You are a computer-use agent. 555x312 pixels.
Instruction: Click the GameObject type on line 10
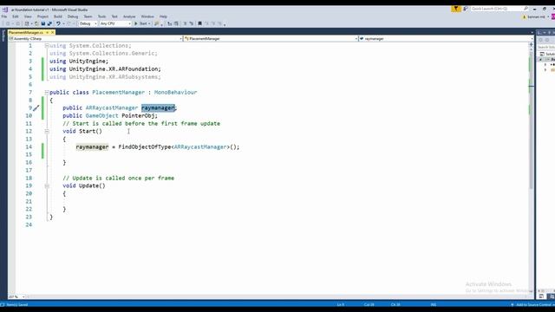point(102,115)
